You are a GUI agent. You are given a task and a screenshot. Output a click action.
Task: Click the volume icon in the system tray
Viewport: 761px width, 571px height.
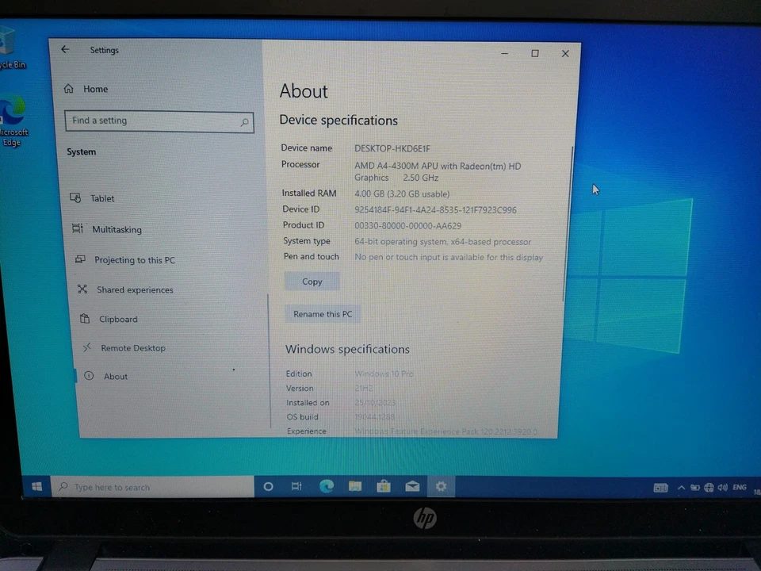722,487
